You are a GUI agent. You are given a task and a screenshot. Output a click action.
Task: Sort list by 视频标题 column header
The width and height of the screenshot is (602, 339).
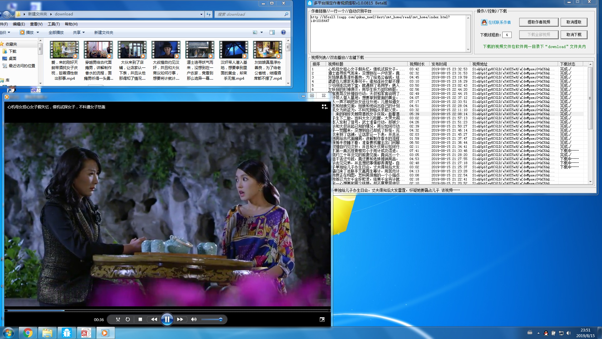pyautogui.click(x=367, y=64)
